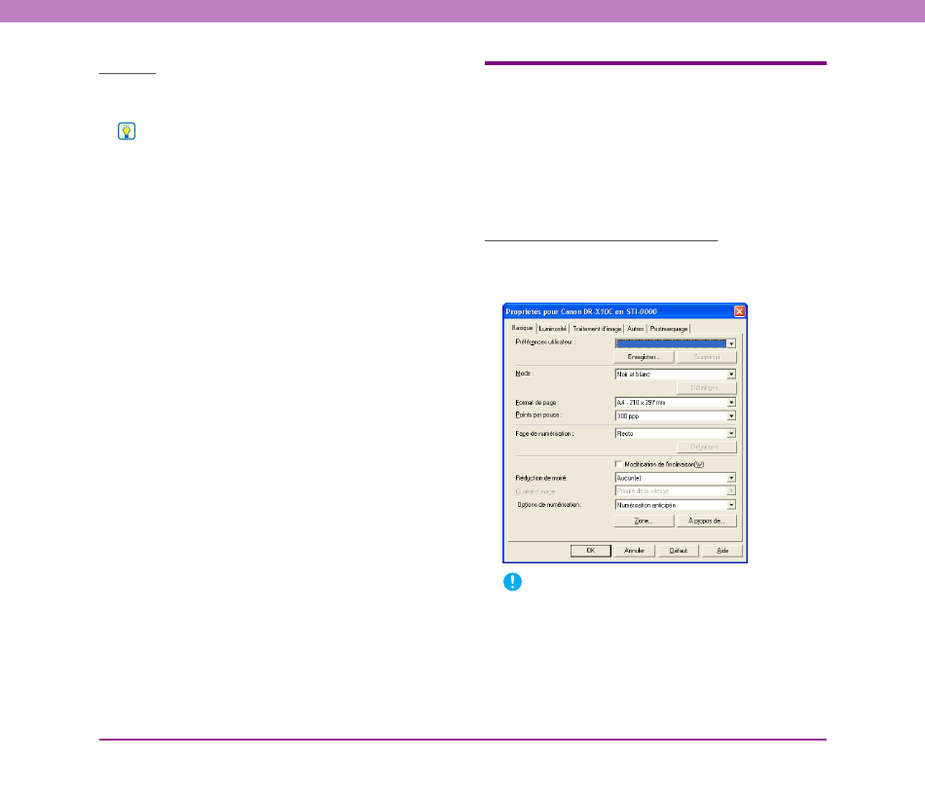Open the Points par pouce dropdown
This screenshot has width=925, height=792.
(x=675, y=416)
